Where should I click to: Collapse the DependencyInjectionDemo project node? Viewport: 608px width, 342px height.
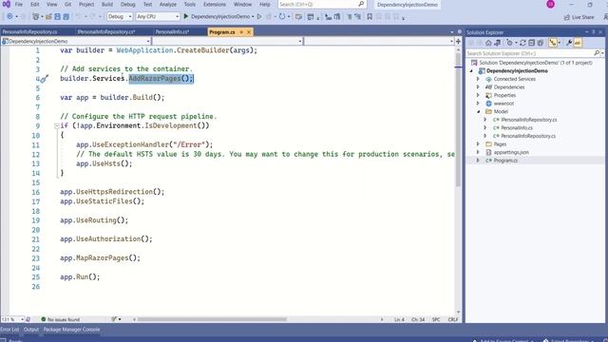pyautogui.click(x=471, y=71)
